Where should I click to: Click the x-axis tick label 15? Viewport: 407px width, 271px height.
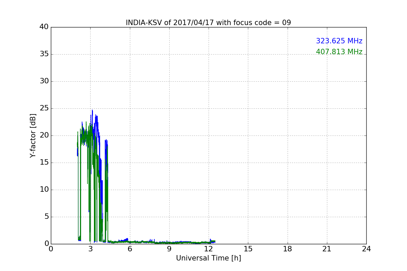coord(248,249)
